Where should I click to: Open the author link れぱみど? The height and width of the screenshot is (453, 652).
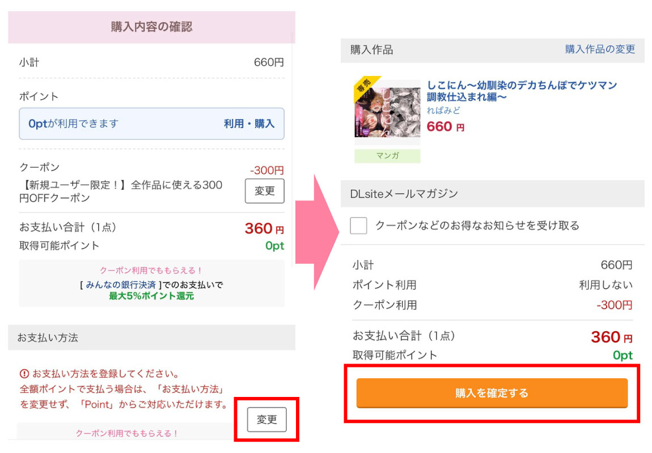point(444,110)
